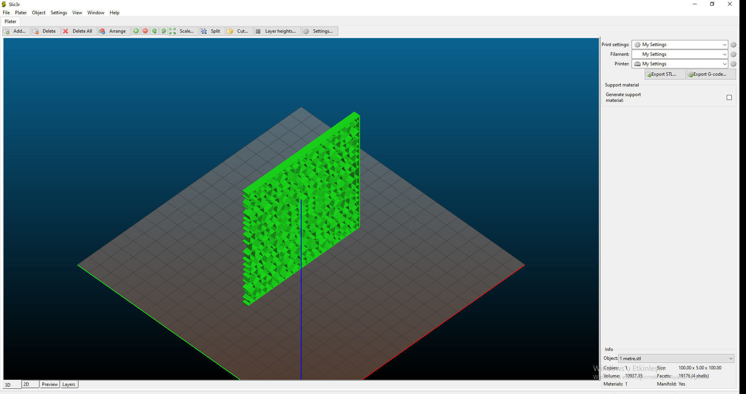746x394 pixels.
Task: Open the File menu
Action: tap(6, 13)
